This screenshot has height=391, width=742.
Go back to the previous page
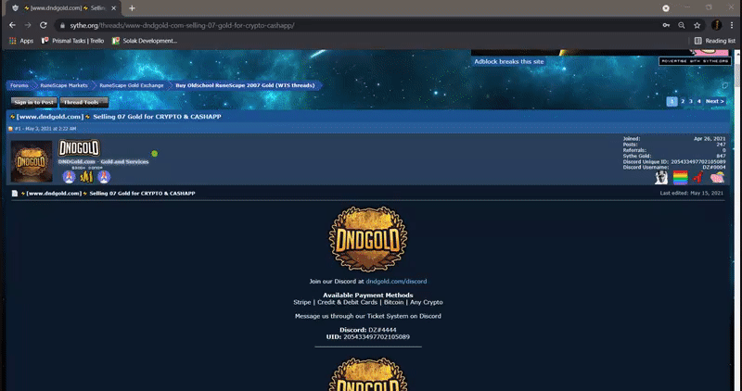tap(12, 25)
